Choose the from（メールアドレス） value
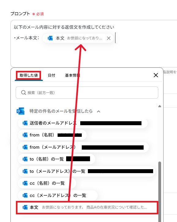This screenshot has width=177, height=222. point(83,147)
